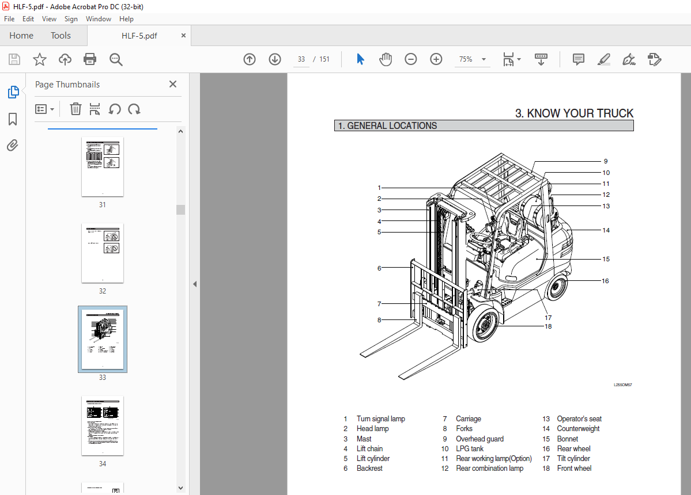The height and width of the screenshot is (495, 691).
Task: Open the Edit menu
Action: click(x=28, y=19)
